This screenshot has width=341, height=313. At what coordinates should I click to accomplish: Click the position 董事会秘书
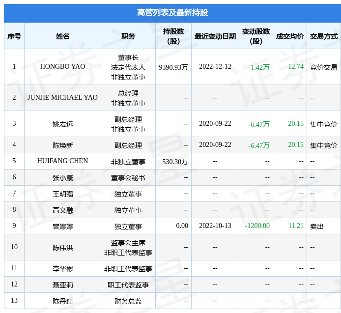click(128, 178)
